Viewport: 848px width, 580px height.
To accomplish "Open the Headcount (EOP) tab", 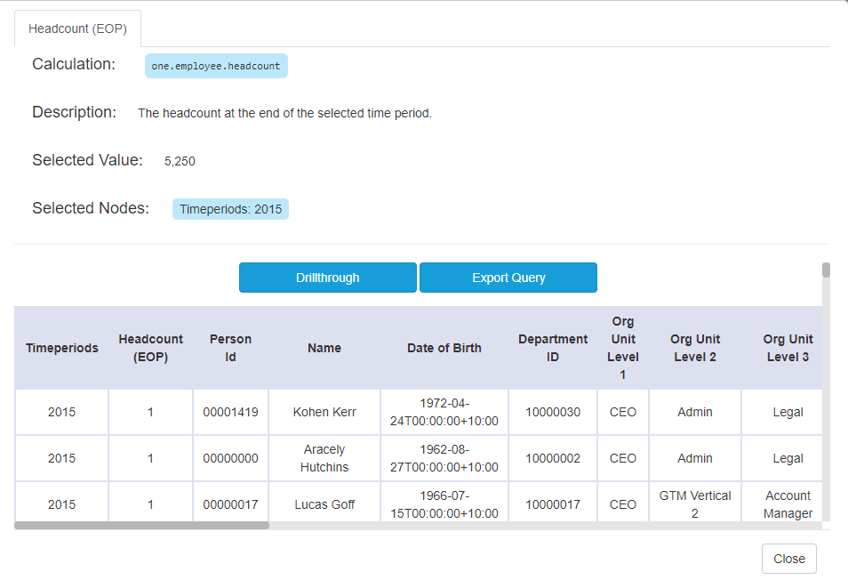I will click(77, 28).
